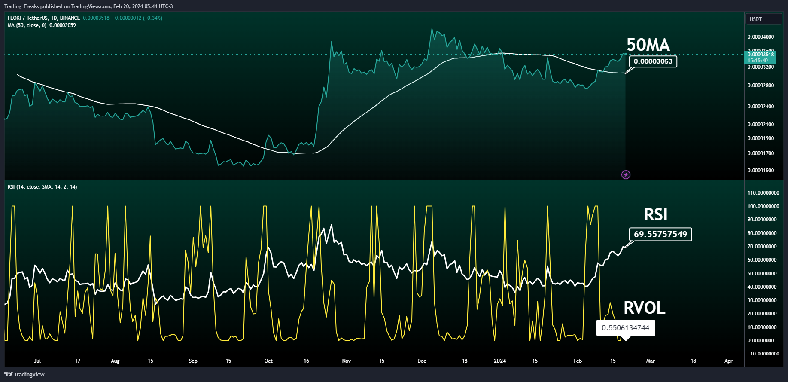Click the 69.55757549 callout box
The image size is (788, 382).
pyautogui.click(x=660, y=234)
